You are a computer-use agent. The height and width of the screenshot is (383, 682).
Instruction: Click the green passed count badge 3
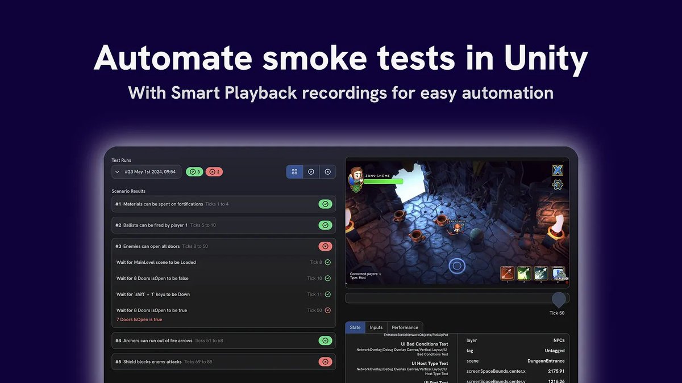194,171
